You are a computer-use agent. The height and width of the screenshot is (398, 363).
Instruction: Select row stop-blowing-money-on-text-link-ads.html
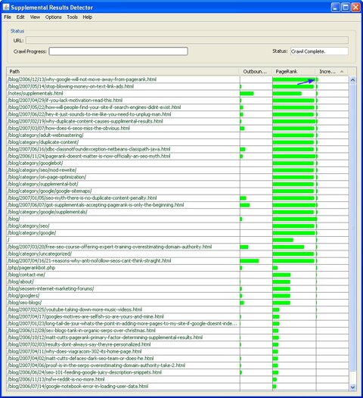tap(178, 86)
